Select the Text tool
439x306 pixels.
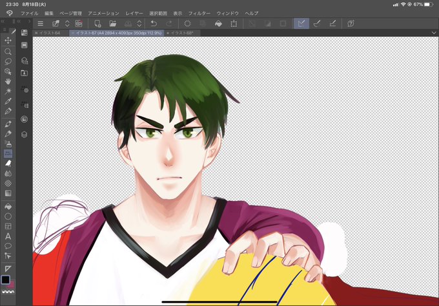[8, 236]
